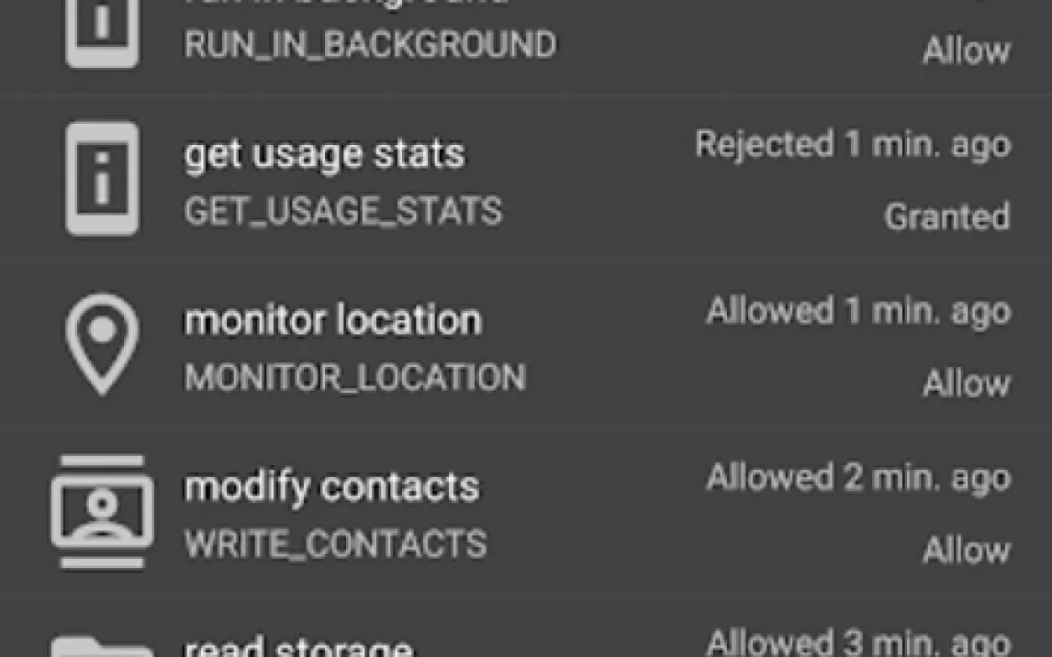Click the monitor location pin icon
Image resolution: width=1052 pixels, height=657 pixels.
[x=102, y=343]
